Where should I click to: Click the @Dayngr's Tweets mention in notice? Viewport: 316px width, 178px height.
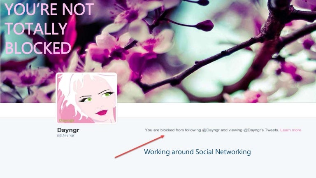pos(261,130)
